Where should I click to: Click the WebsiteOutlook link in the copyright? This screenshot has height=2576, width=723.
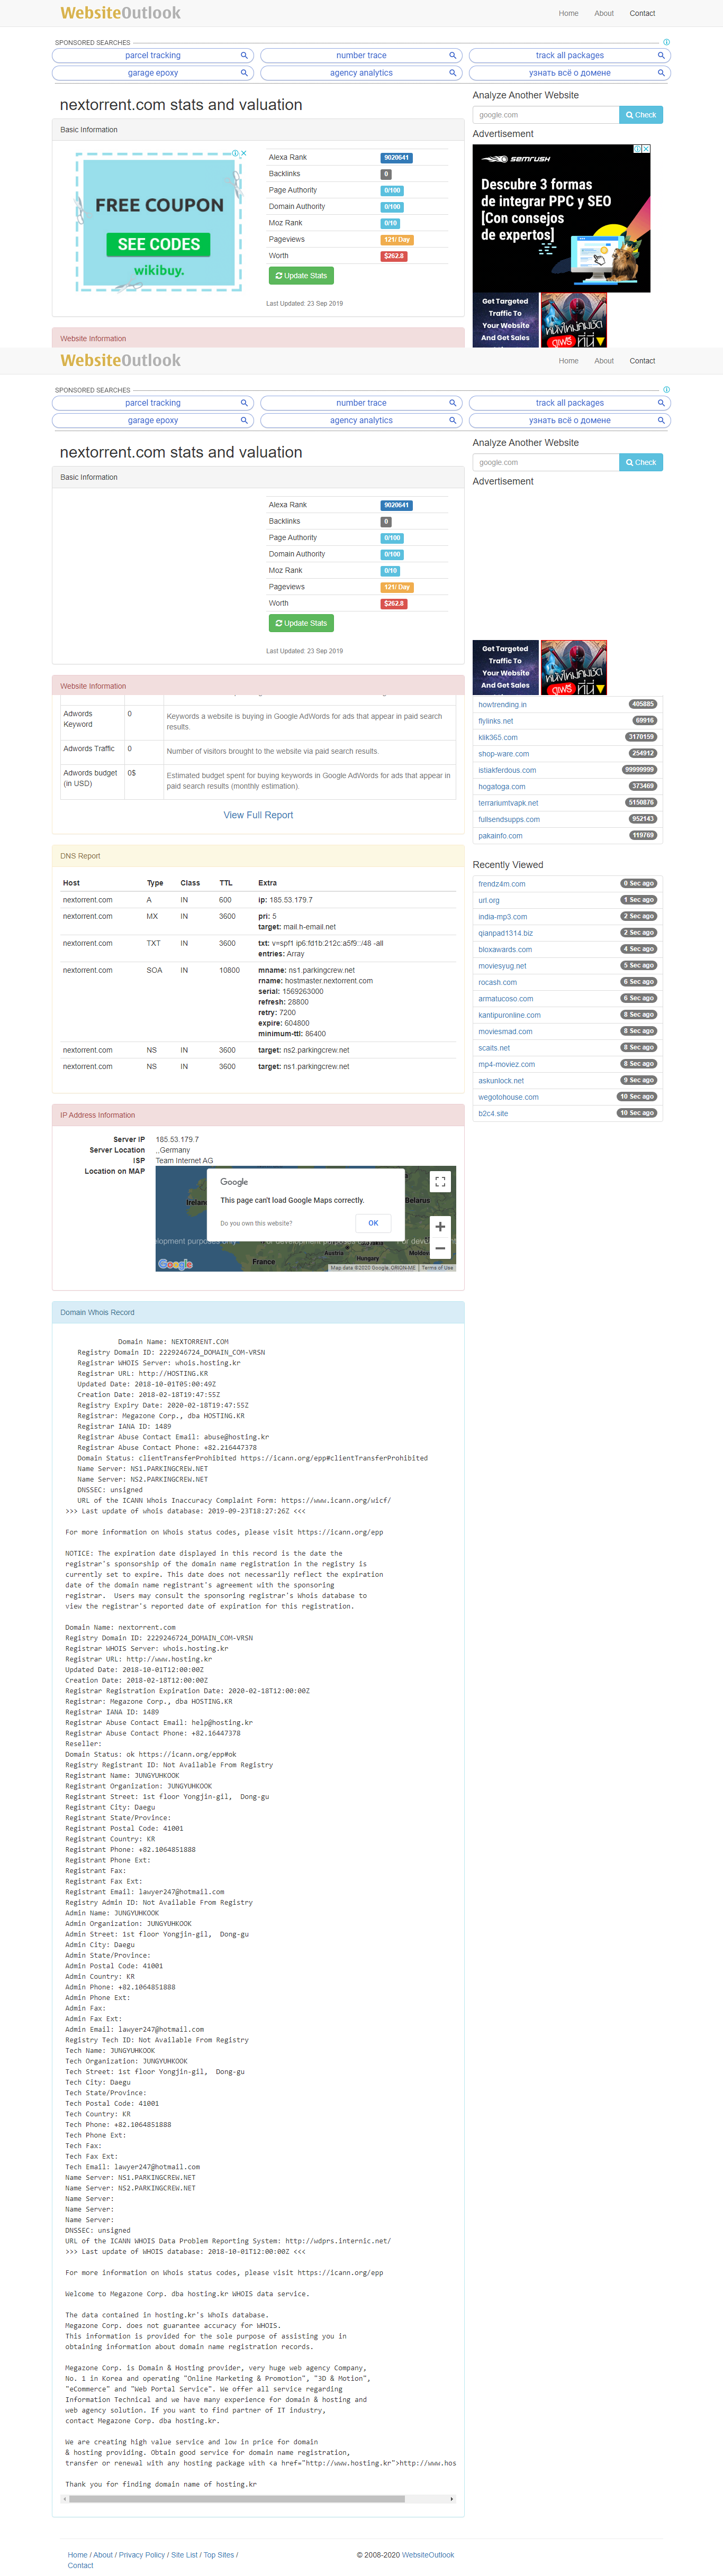[x=428, y=2555]
